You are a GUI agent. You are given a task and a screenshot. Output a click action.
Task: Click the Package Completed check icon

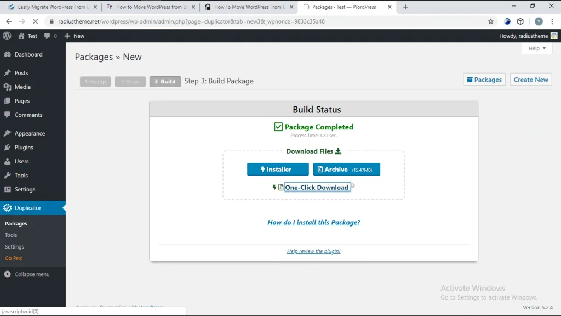click(278, 127)
